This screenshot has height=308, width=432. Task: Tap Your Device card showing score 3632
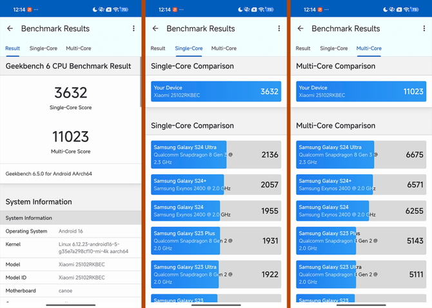[x=216, y=91]
